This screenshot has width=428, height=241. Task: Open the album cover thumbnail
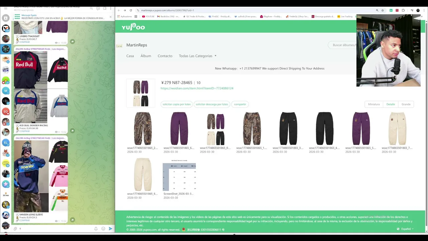coord(140,93)
